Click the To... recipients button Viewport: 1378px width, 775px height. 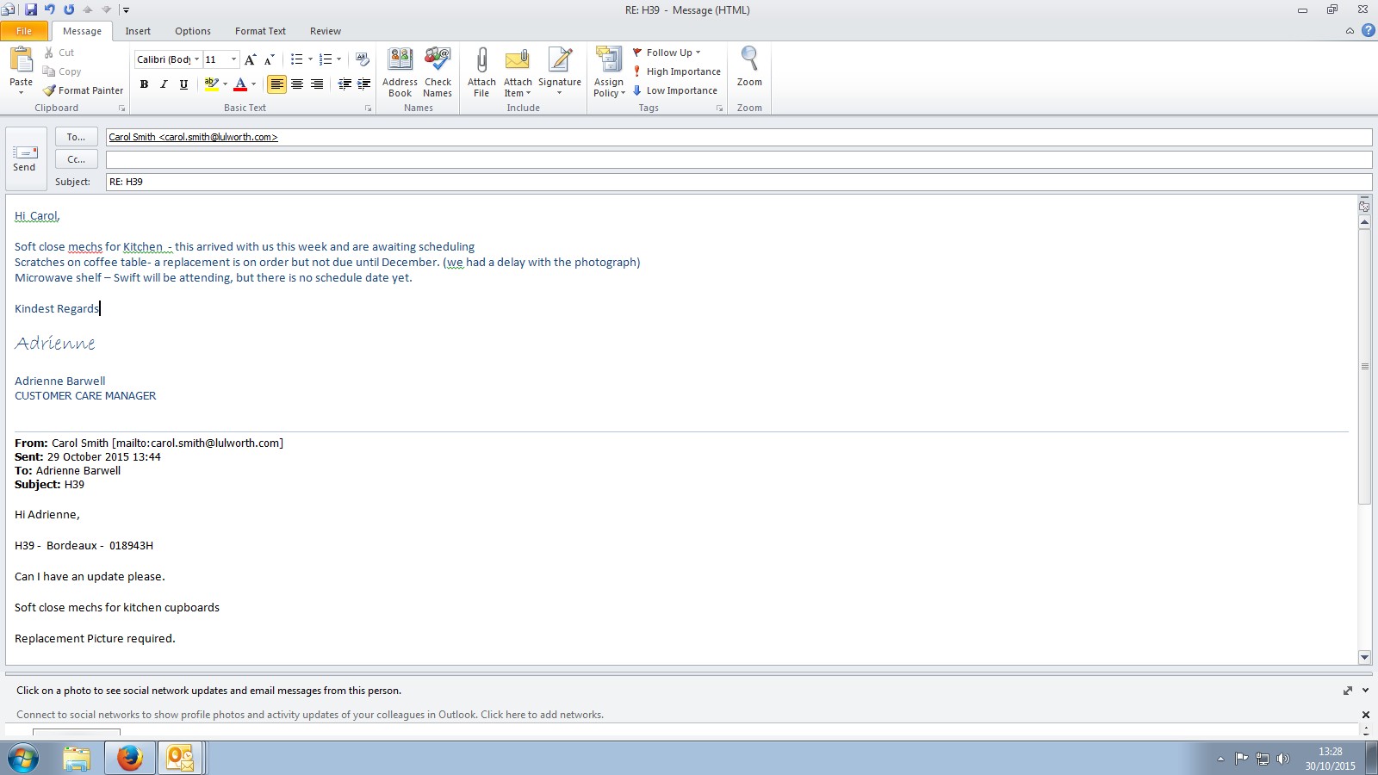point(76,137)
